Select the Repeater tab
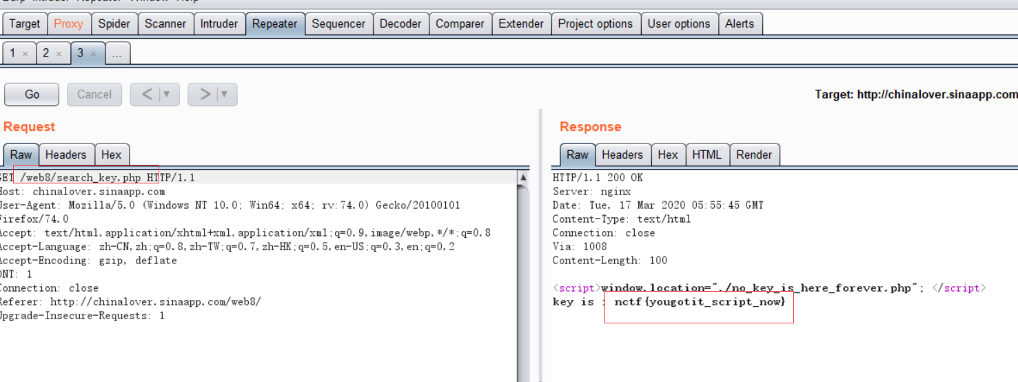 (x=274, y=23)
